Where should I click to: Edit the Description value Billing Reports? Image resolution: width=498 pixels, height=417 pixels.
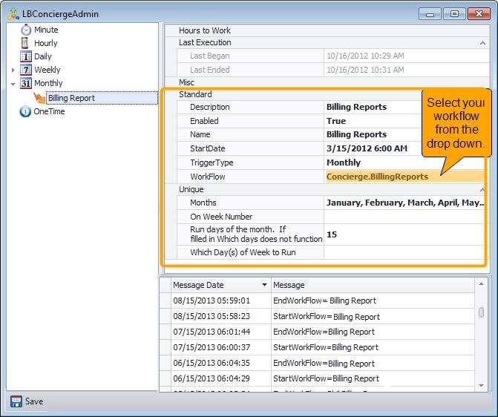tap(356, 107)
